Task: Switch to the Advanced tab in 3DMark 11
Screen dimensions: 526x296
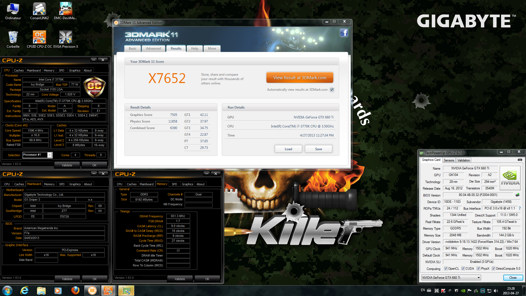Action: pyautogui.click(x=153, y=49)
